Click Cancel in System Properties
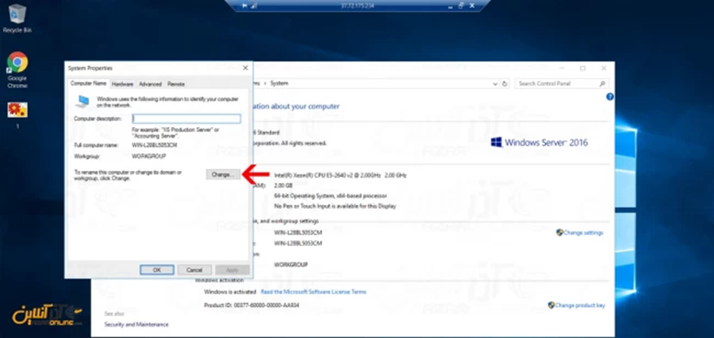 pos(194,270)
